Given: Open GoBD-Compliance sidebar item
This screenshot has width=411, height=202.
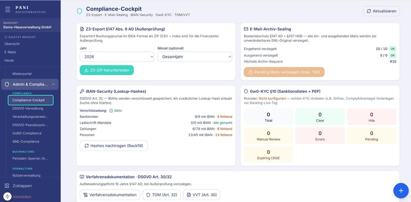Looking at the screenshot, I should pos(27,133).
